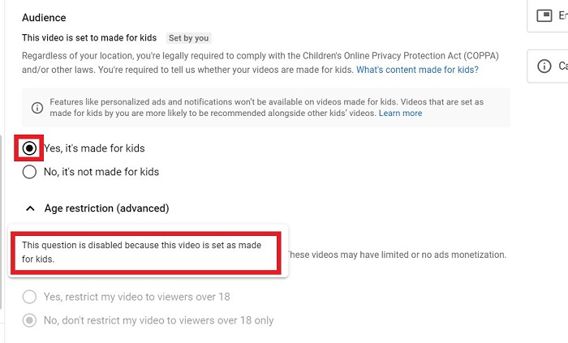This screenshot has height=343, width=568.
Task: Click the "No, it's not made for kids" label
Action: coord(101,172)
